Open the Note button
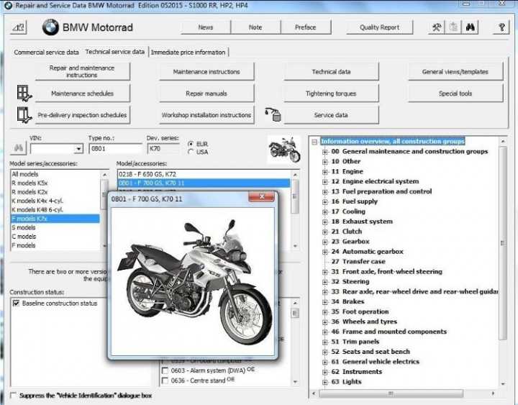This screenshot has width=518, height=405. (x=255, y=27)
